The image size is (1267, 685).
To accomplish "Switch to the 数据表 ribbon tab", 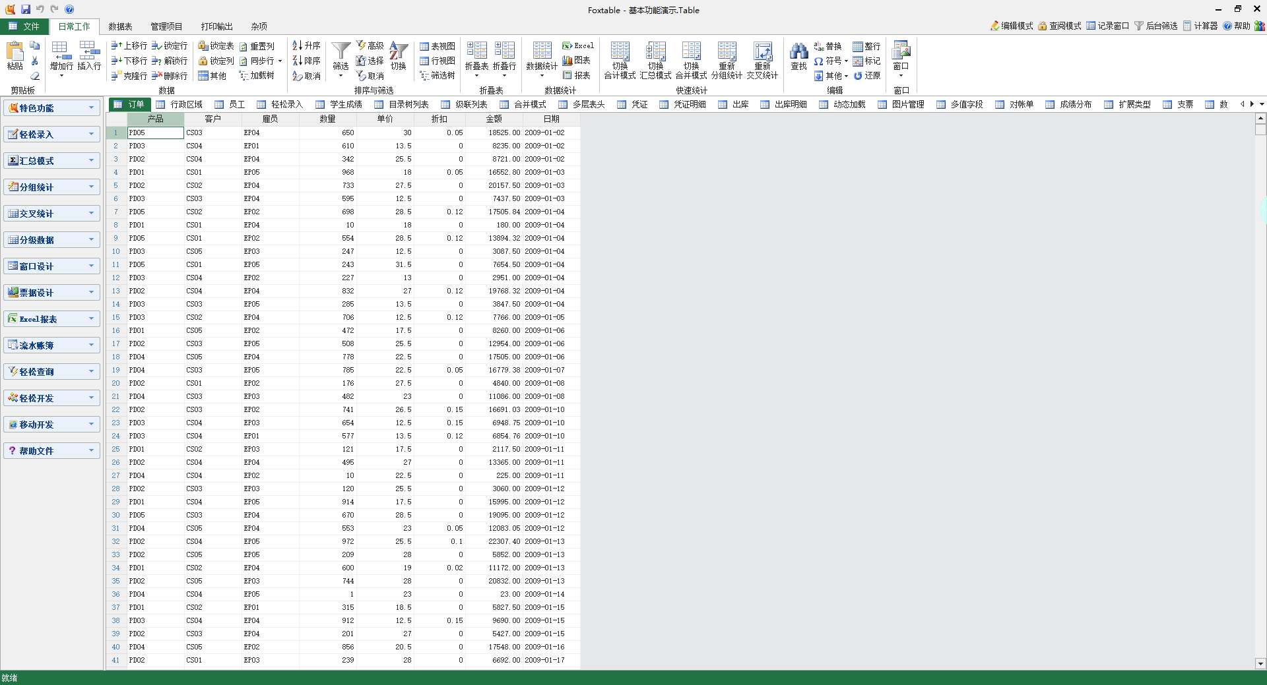I will point(120,26).
